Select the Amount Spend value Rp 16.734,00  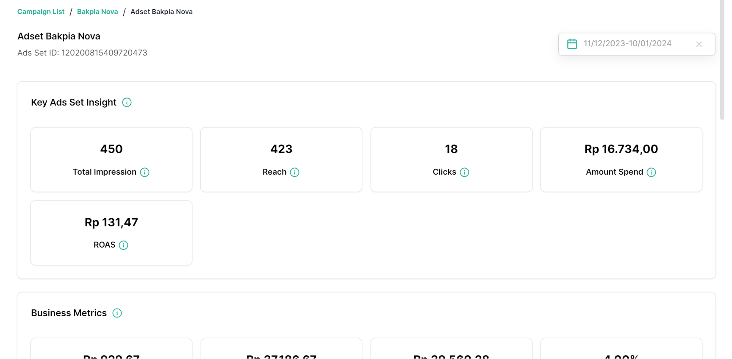coord(621,149)
